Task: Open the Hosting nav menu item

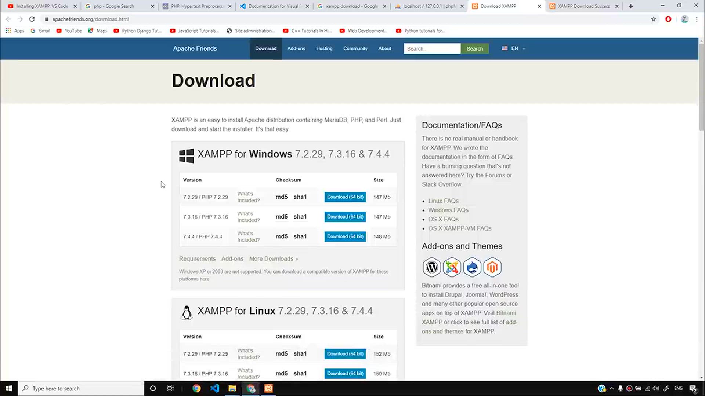Action: point(324,48)
